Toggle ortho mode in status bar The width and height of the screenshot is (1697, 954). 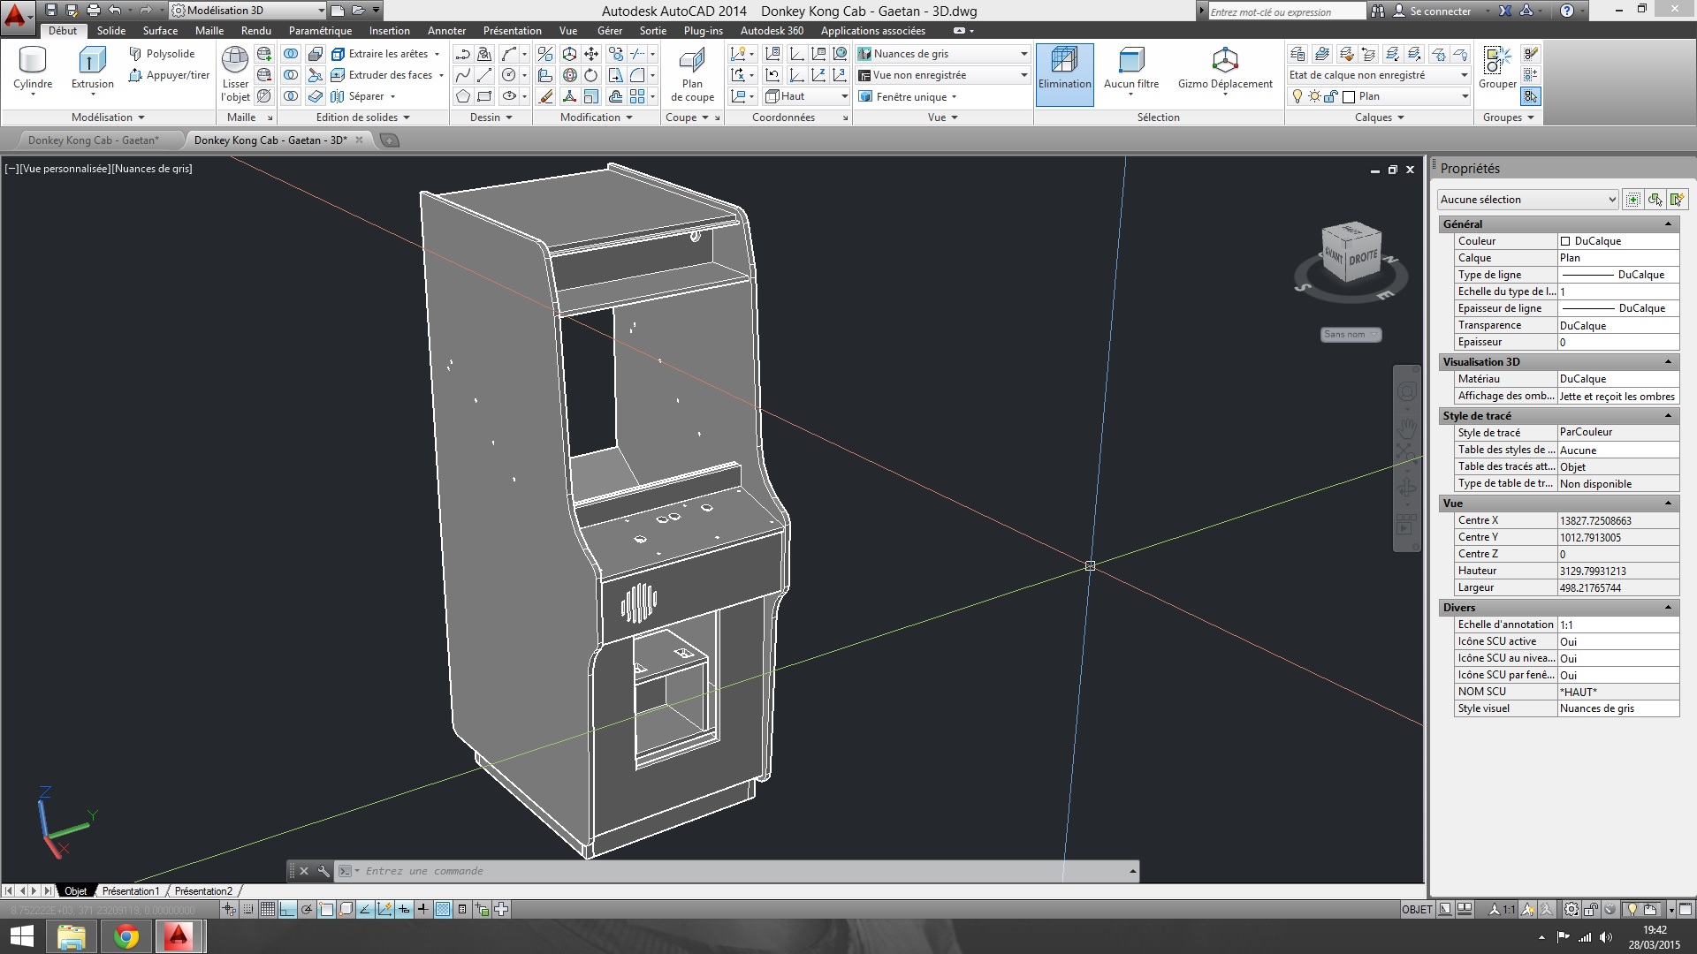(x=287, y=909)
